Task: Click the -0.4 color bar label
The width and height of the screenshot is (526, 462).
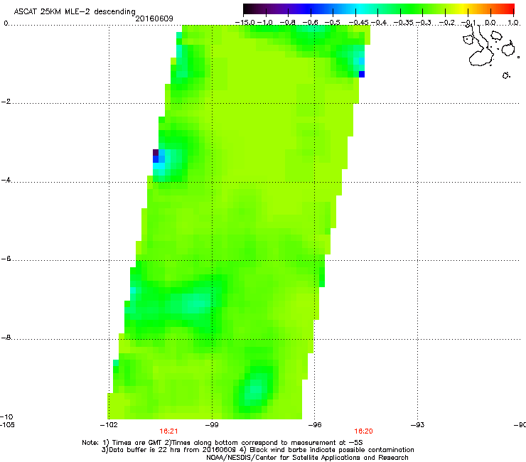Action: [378, 23]
